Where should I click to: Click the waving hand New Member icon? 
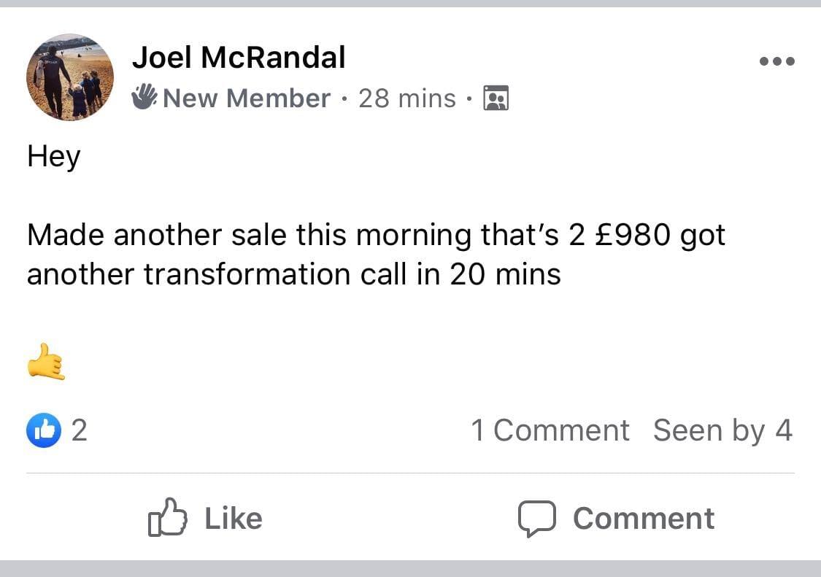[144, 98]
